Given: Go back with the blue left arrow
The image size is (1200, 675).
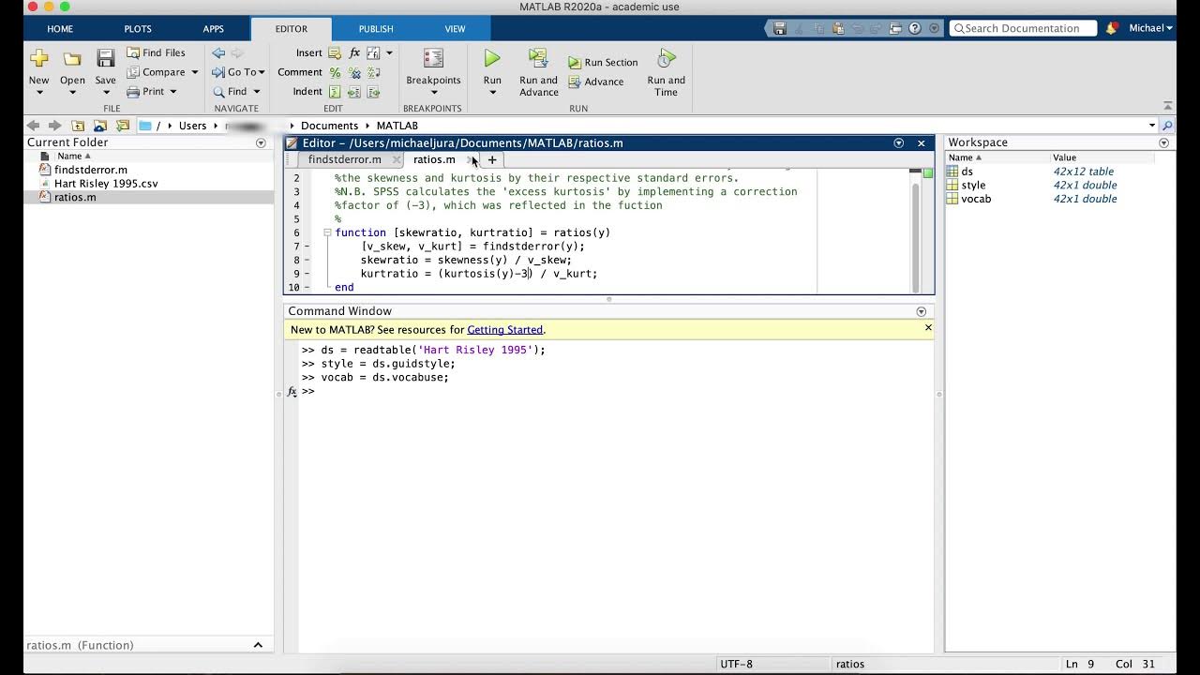Looking at the screenshot, I should (218, 52).
